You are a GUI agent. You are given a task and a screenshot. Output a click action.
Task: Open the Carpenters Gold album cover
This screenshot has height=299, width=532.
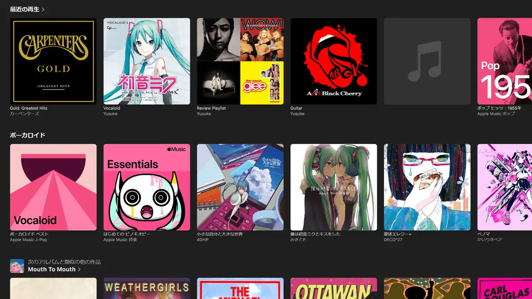pyautogui.click(x=53, y=61)
